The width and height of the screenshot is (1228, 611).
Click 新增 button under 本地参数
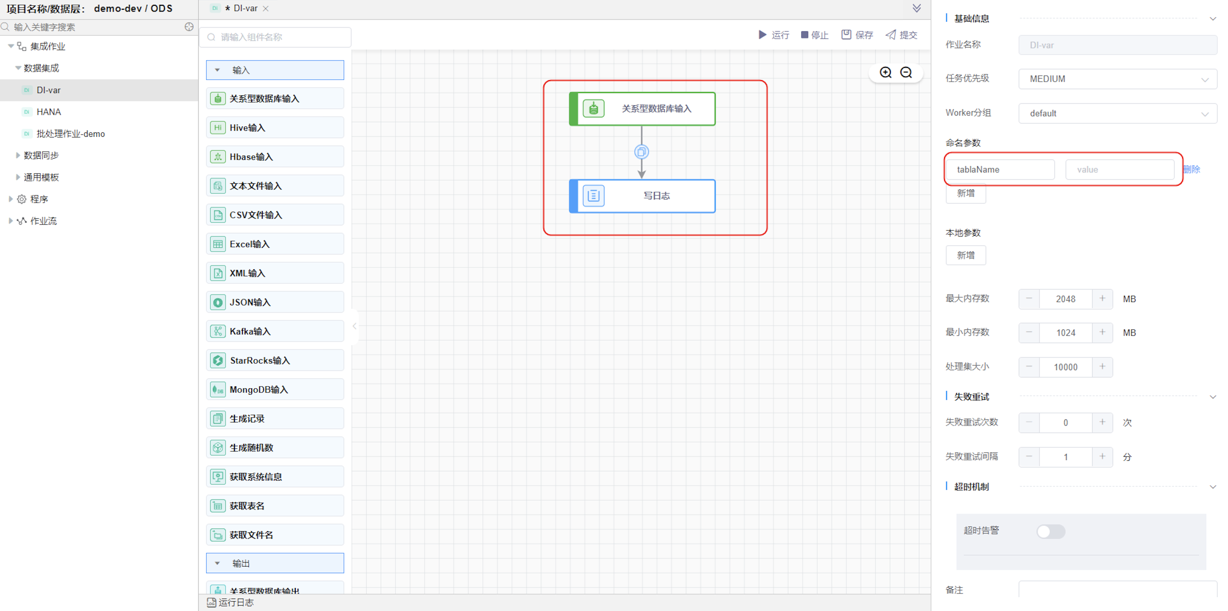tap(965, 255)
